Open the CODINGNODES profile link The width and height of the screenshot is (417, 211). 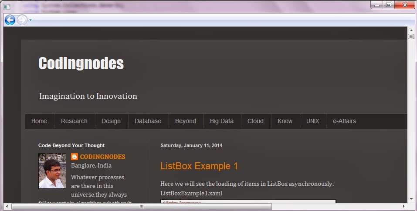(x=103, y=157)
